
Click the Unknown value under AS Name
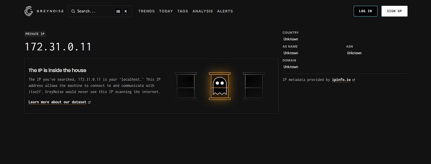290,53
